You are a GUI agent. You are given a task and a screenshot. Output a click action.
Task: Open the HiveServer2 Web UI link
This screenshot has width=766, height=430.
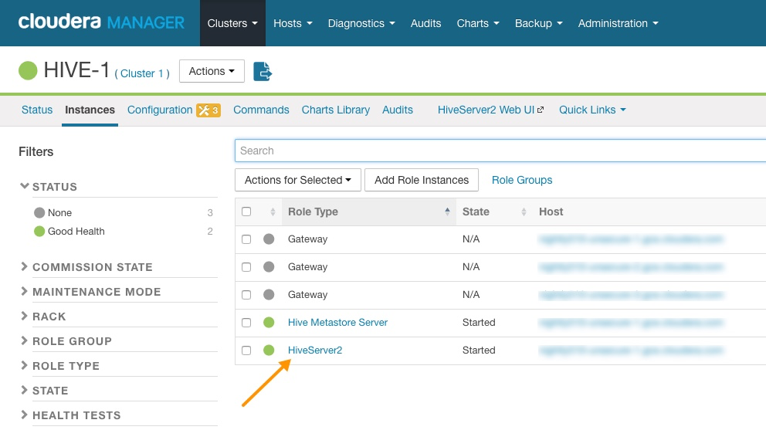486,110
